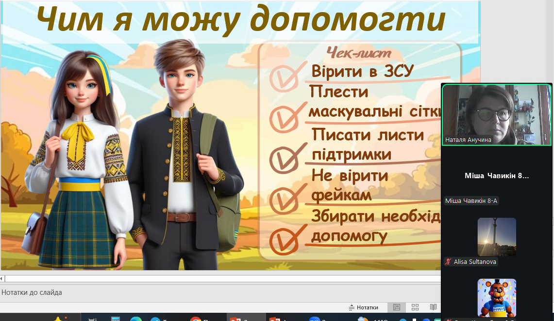
Task: Click the horizontal scrollbar left arrow
Action: click(2, 278)
